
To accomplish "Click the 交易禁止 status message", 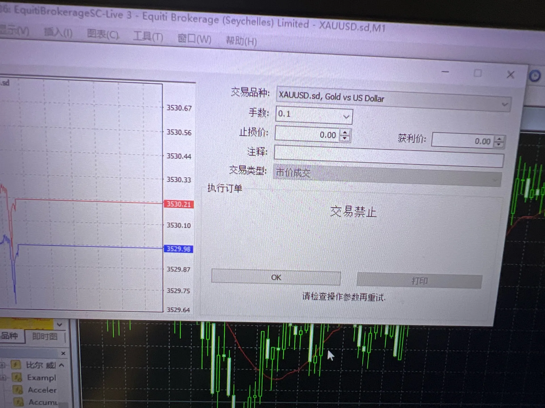I will pyautogui.click(x=353, y=212).
